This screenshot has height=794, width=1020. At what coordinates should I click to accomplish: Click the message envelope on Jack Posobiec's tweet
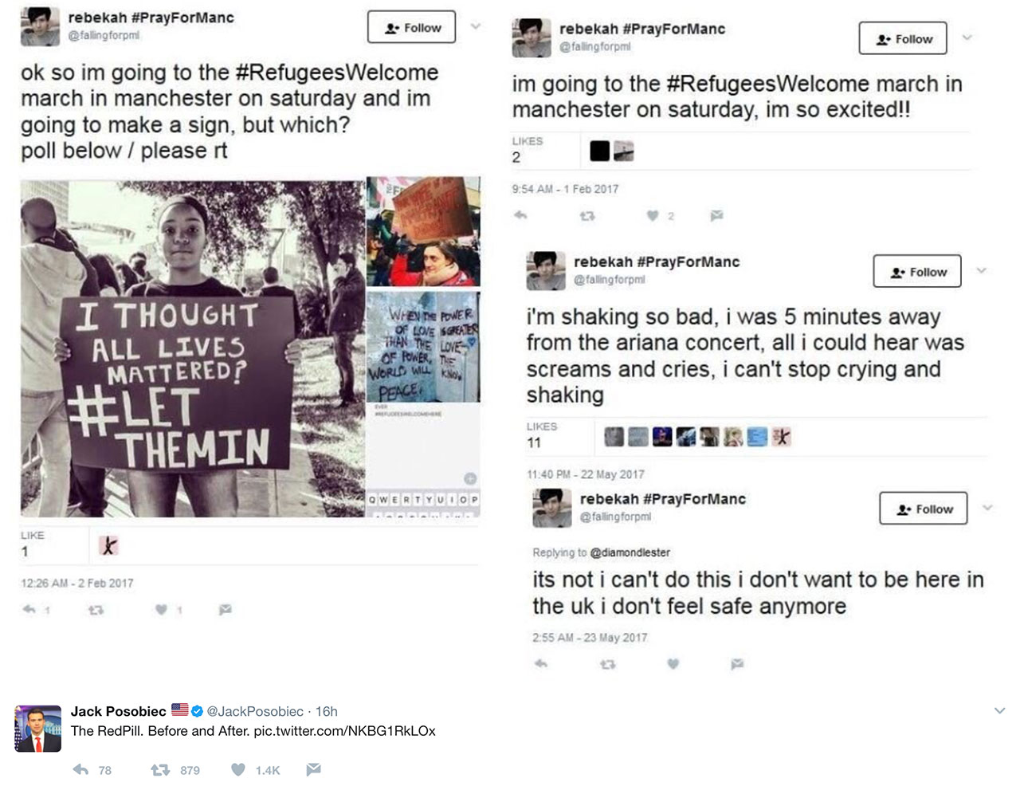pyautogui.click(x=313, y=769)
